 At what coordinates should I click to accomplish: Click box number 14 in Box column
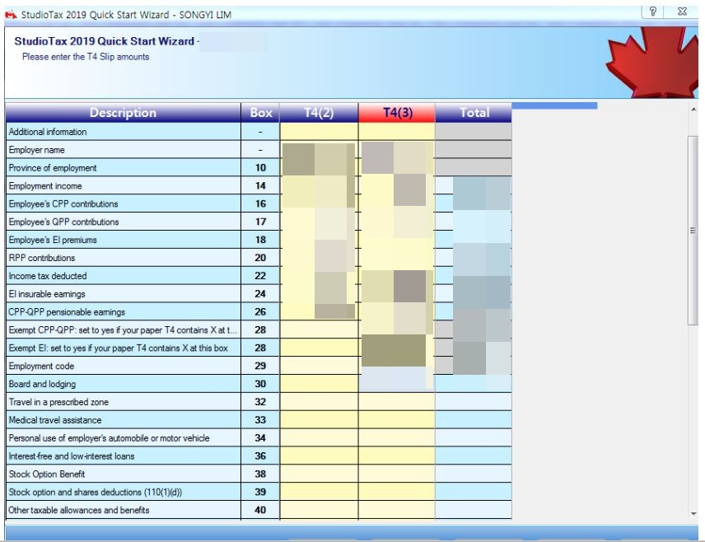[260, 186]
